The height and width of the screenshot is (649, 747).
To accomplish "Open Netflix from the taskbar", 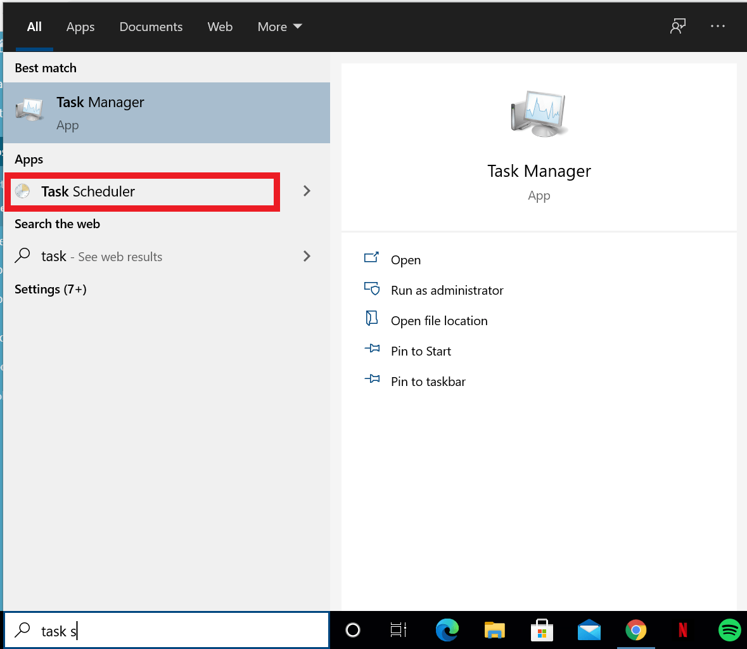I will [682, 630].
